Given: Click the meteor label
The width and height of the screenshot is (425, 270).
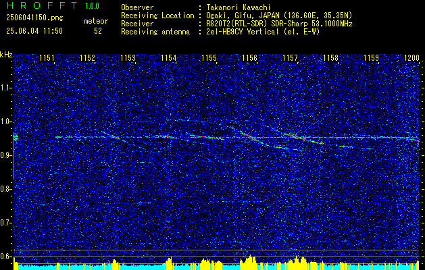Looking at the screenshot, I should (x=96, y=21).
